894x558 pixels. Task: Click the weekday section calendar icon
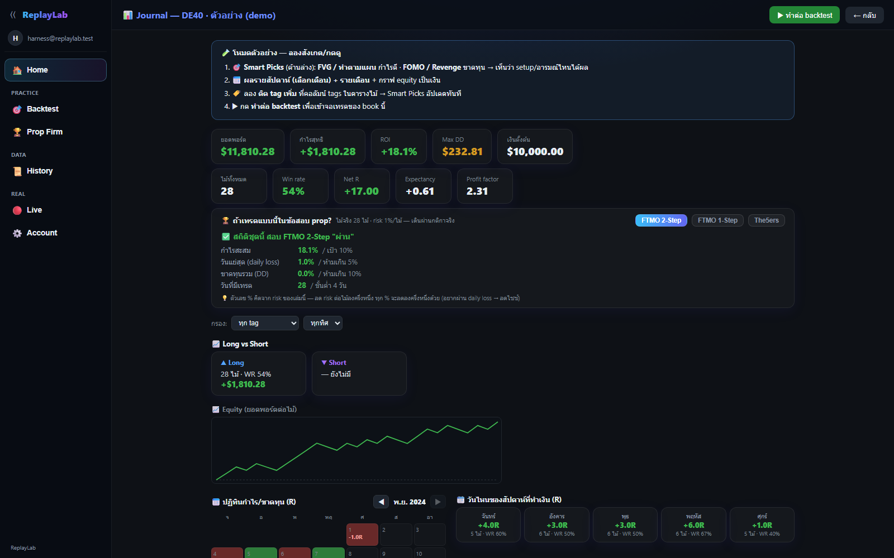[460, 499]
